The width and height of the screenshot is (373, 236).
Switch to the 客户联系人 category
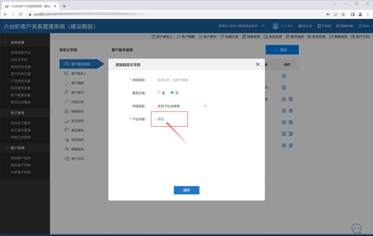pos(79,74)
